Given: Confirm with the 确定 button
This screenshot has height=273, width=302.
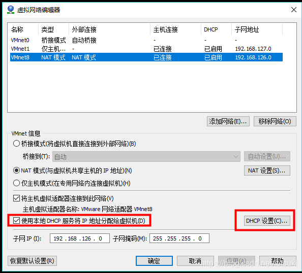Looking at the screenshot, I should [x=154, y=261].
